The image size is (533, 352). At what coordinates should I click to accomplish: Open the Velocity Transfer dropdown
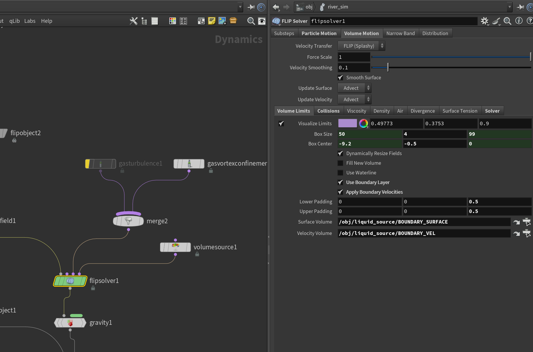tap(361, 46)
